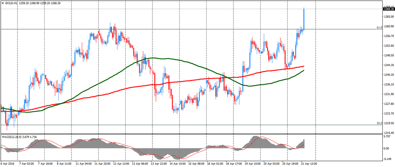The image size is (395, 167).
Task: Click the 1240.20 price axis label
Action: click(388, 75)
